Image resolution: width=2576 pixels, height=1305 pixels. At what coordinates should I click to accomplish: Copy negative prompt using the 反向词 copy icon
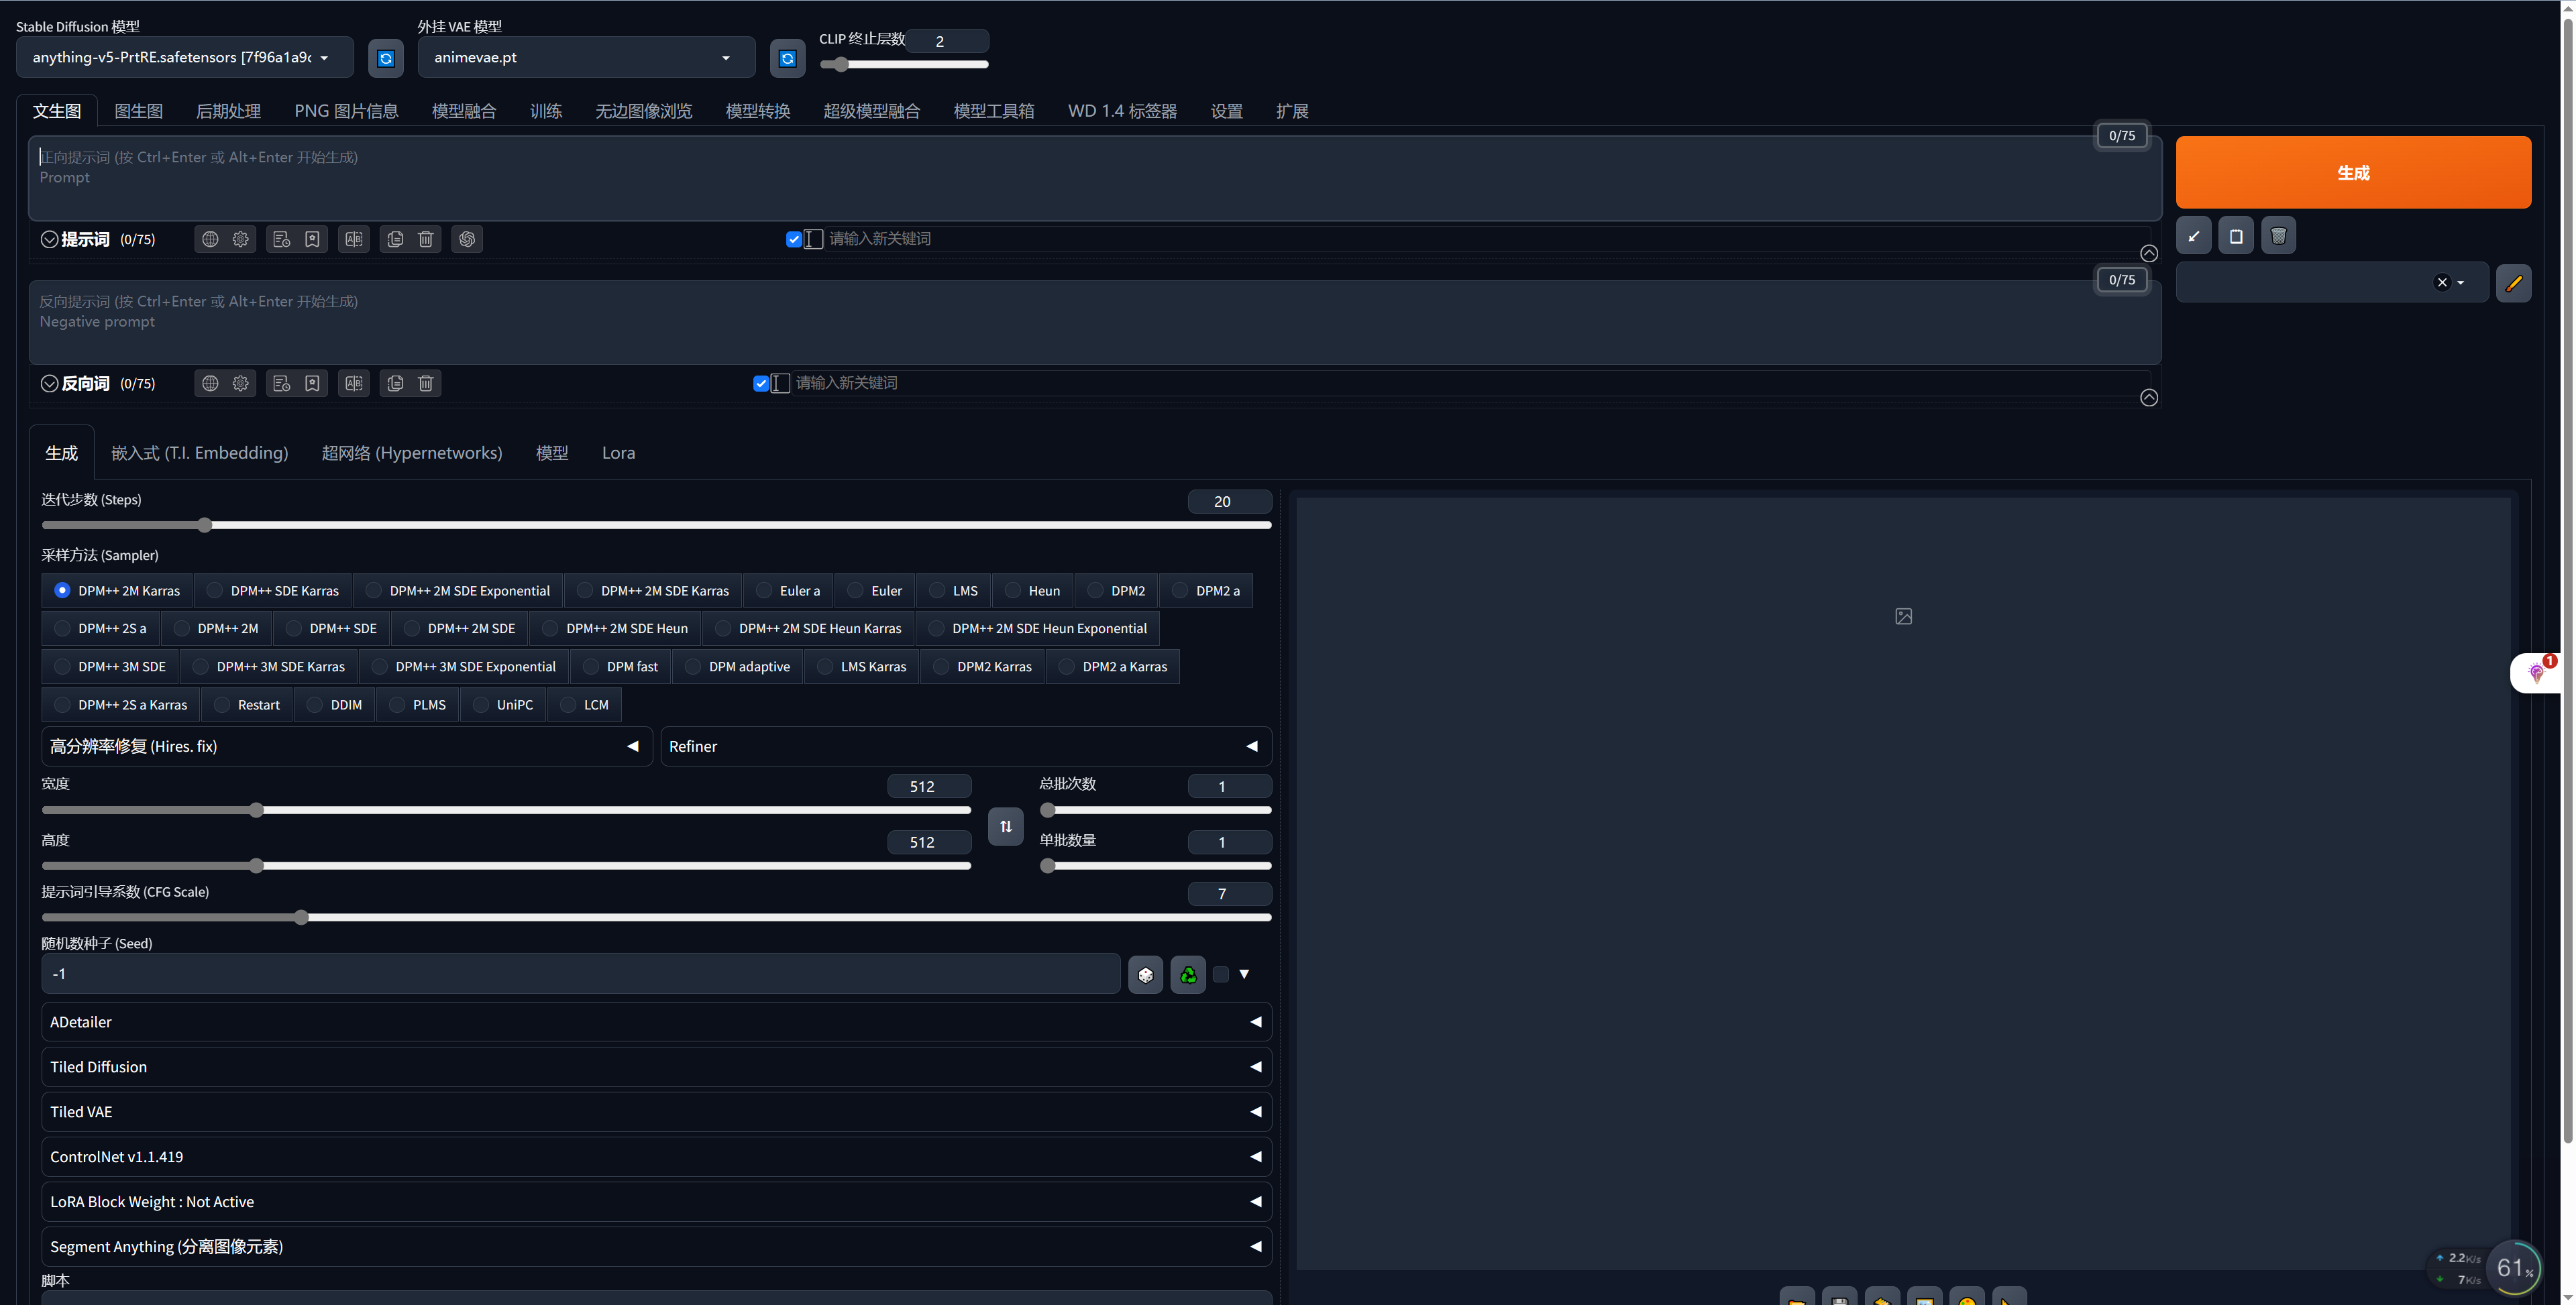(395, 383)
